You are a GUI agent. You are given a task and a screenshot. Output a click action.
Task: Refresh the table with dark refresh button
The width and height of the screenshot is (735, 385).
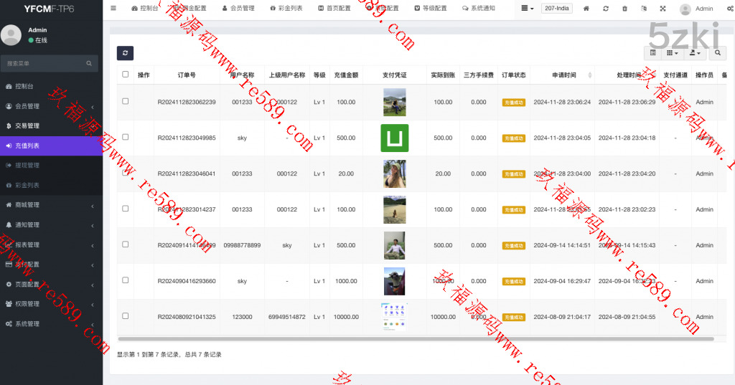click(x=125, y=53)
